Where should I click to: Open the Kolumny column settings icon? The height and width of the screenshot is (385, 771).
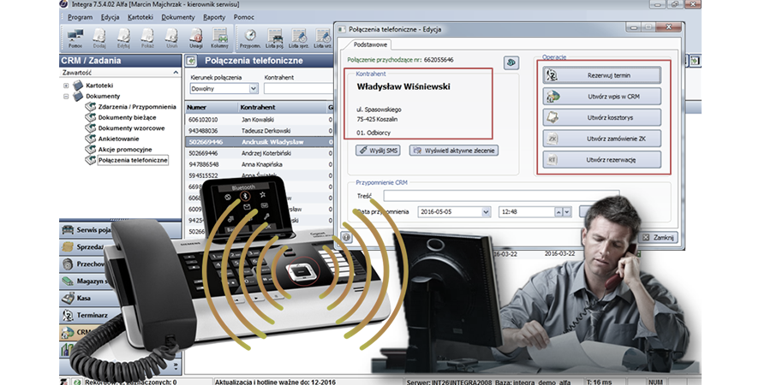[220, 38]
